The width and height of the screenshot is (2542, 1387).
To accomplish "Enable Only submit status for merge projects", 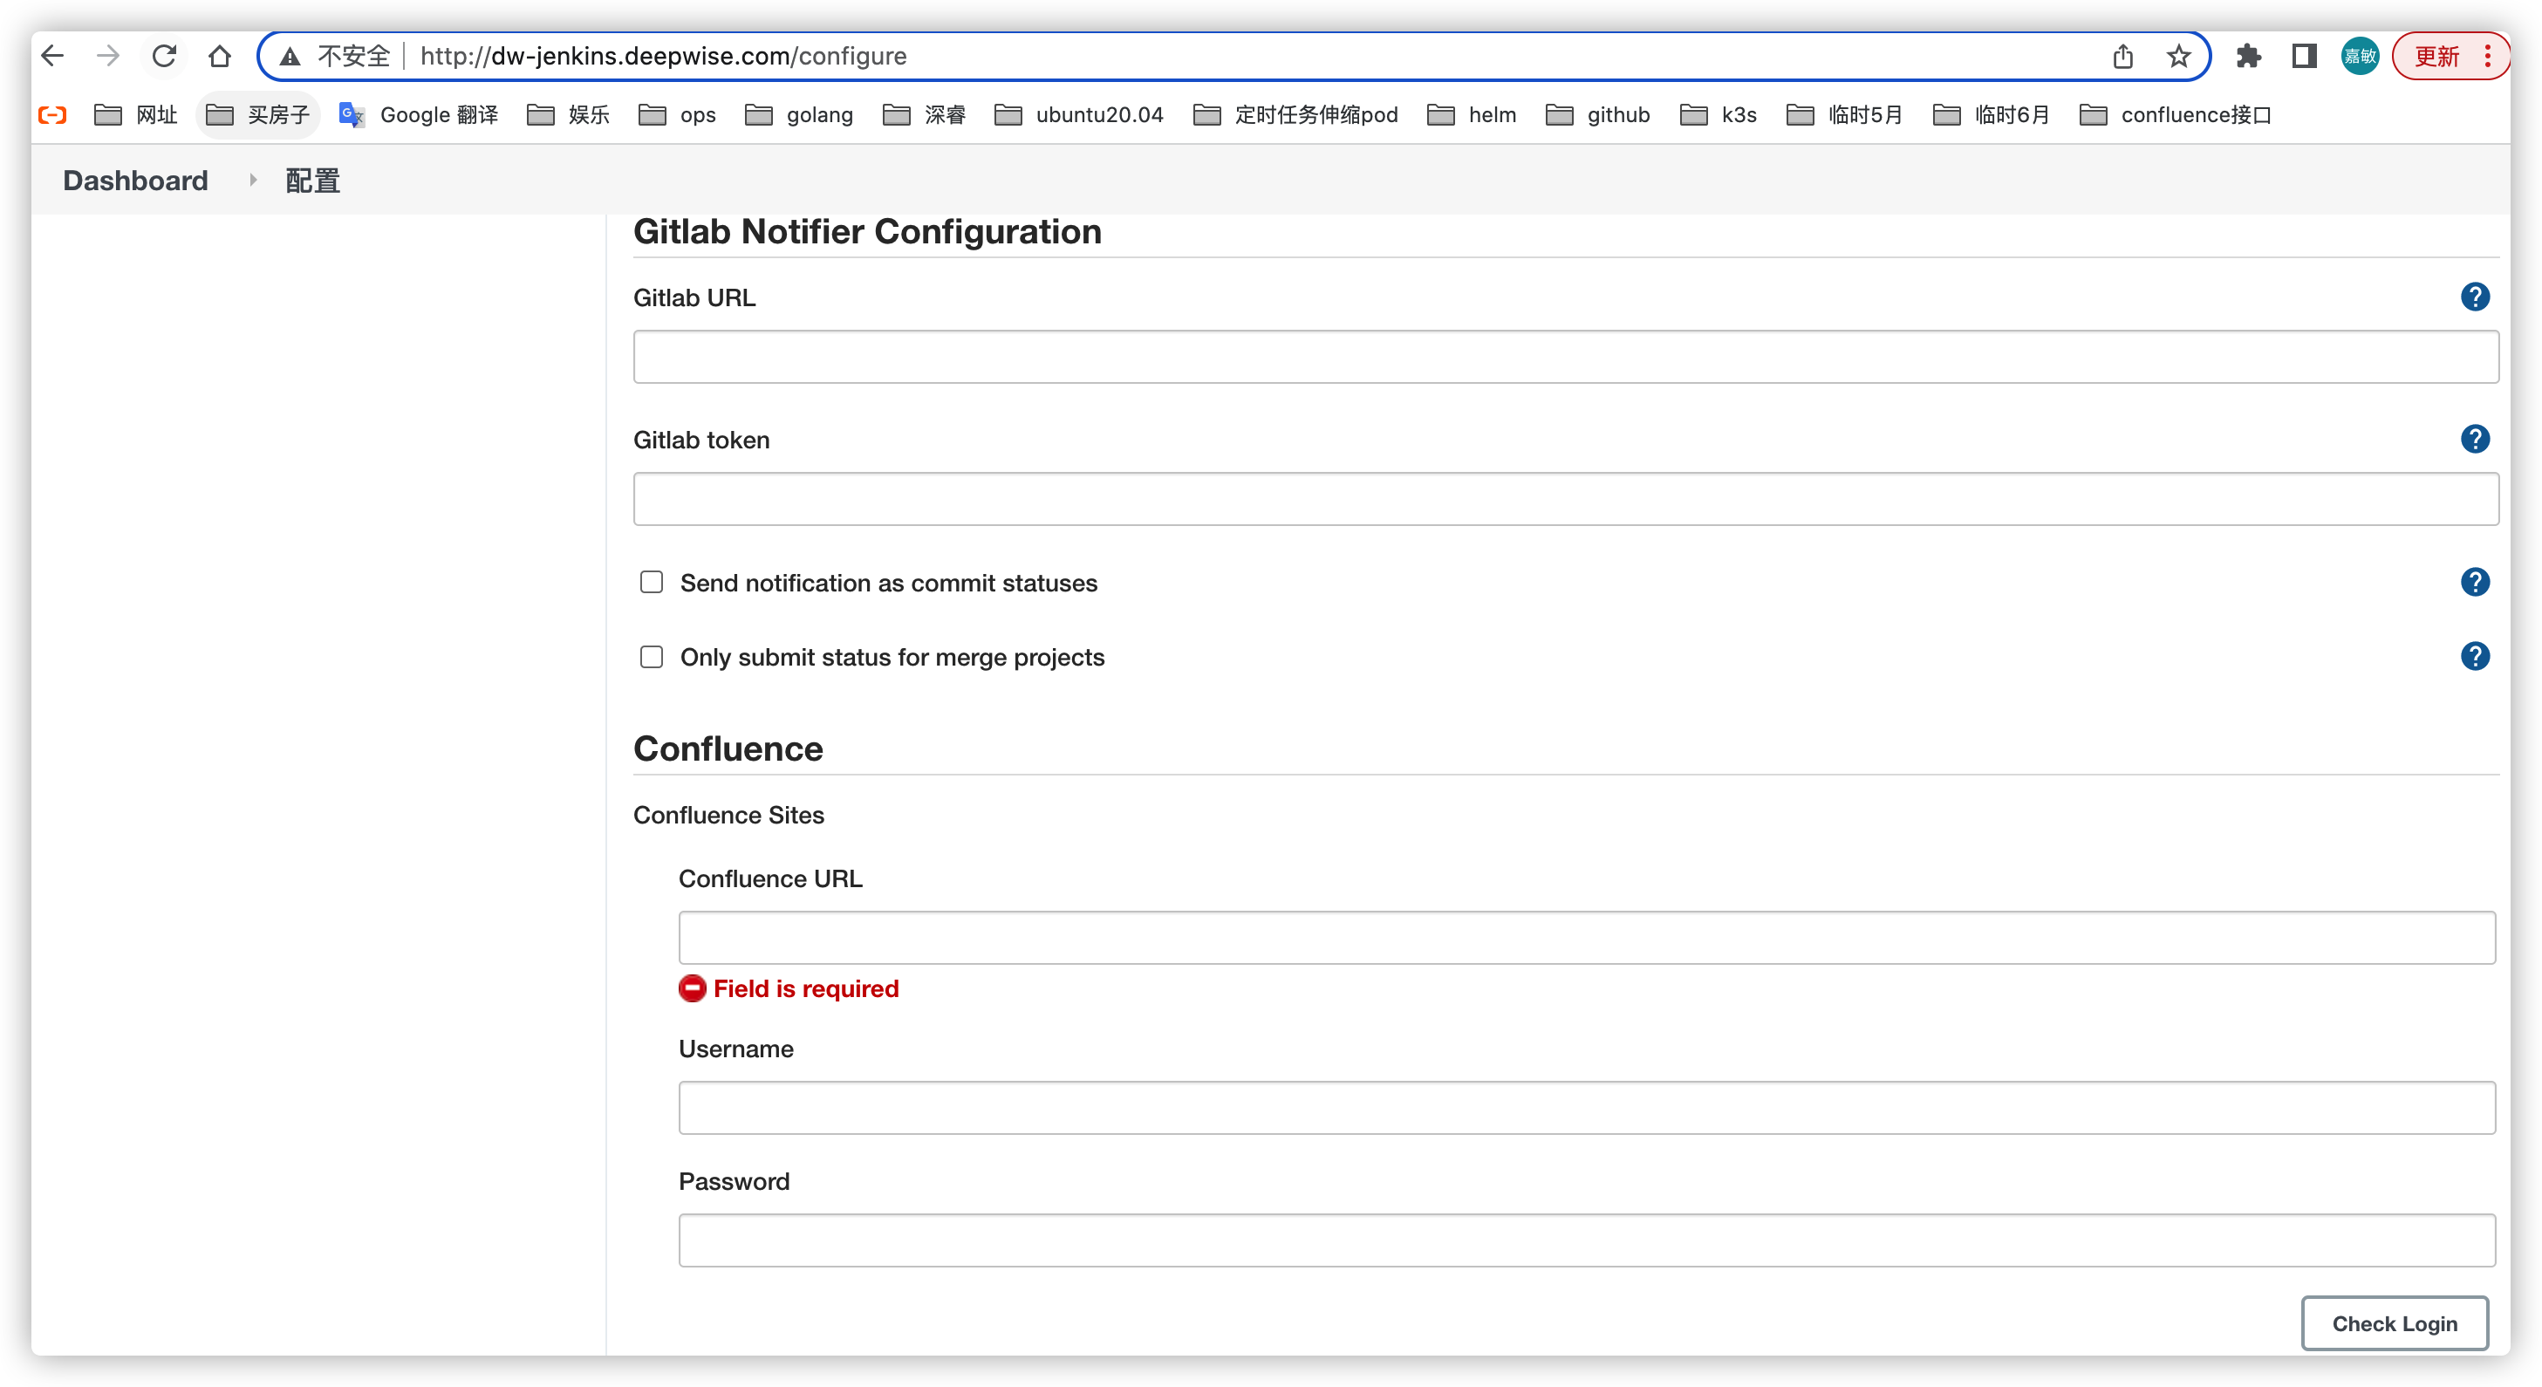I will [x=652, y=656].
